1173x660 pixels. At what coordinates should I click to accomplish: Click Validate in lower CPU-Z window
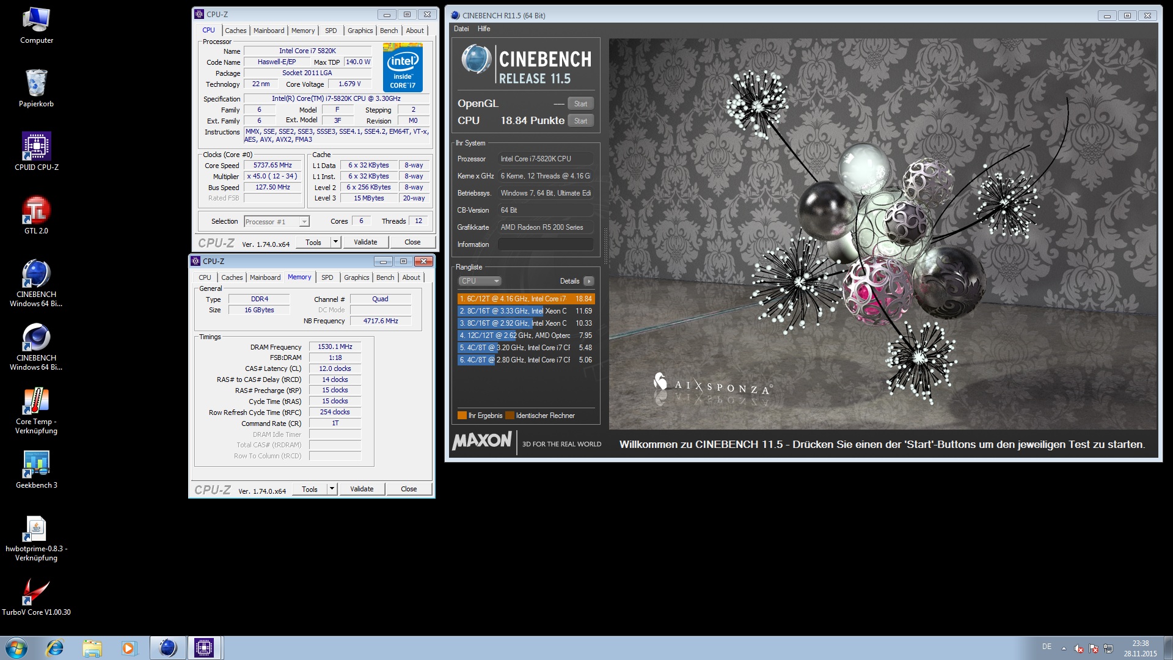pyautogui.click(x=362, y=489)
